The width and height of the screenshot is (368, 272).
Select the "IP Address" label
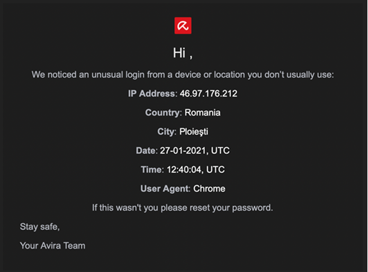click(152, 94)
